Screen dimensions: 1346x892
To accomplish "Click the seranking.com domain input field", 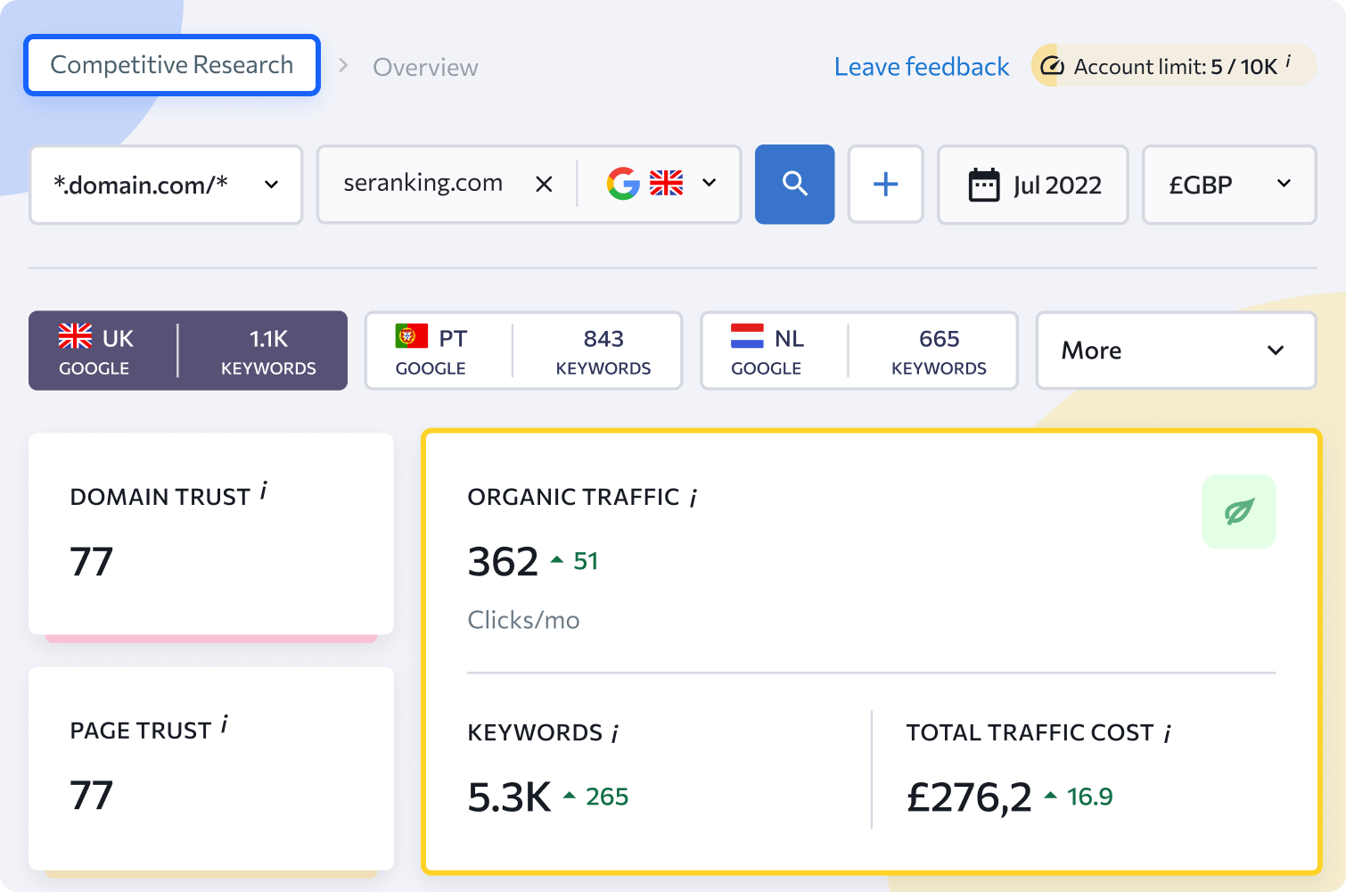I will [x=423, y=183].
